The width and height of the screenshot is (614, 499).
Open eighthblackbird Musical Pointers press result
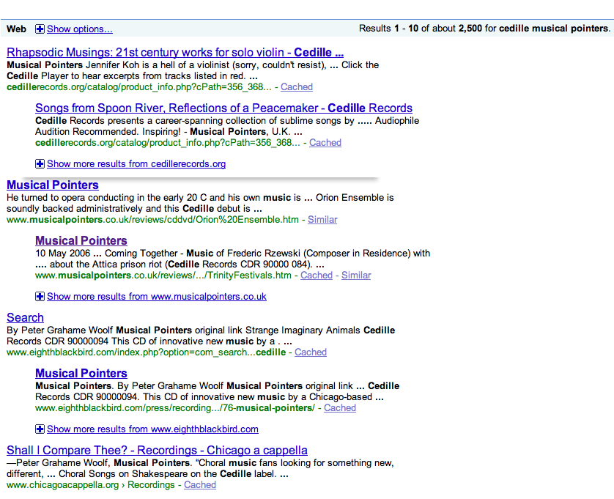click(x=81, y=374)
